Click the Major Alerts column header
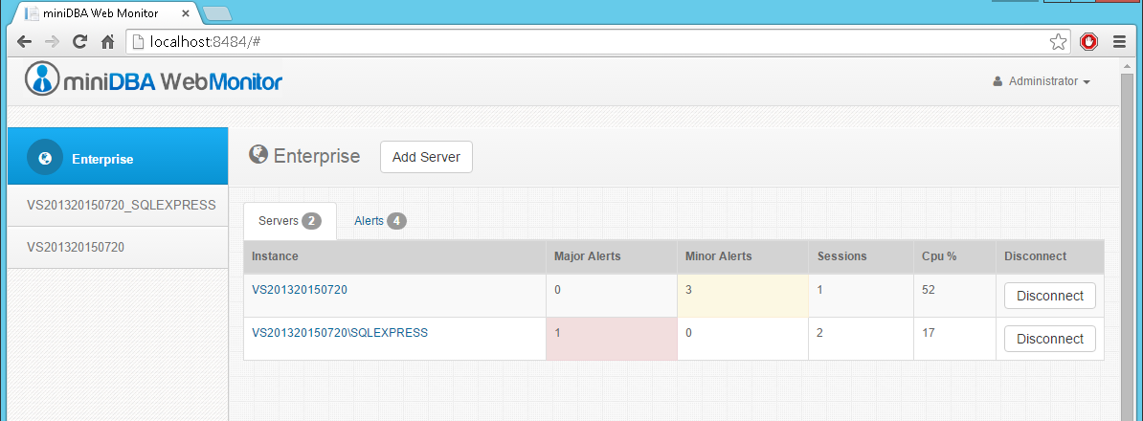The width and height of the screenshot is (1143, 421). click(612, 256)
